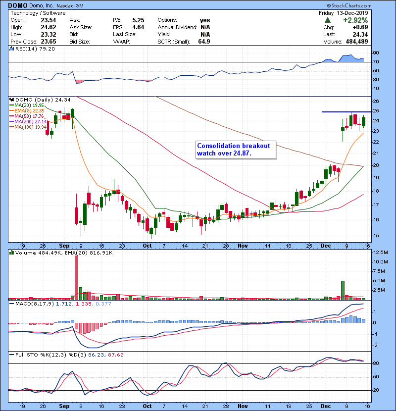Click the 12.5M volume axis label
Screen dimensions: 396x411
point(381,253)
